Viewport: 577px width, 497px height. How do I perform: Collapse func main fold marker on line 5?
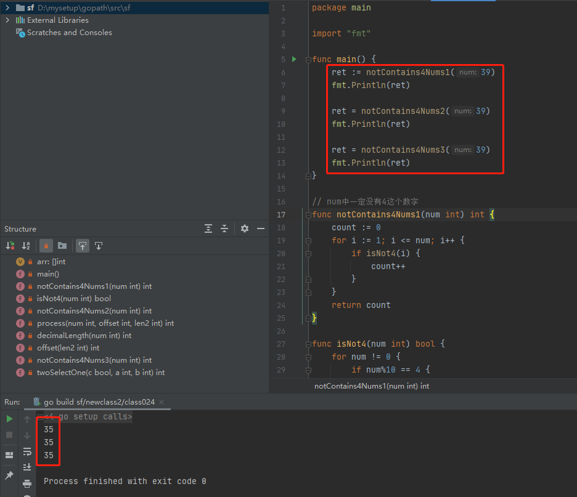308,60
